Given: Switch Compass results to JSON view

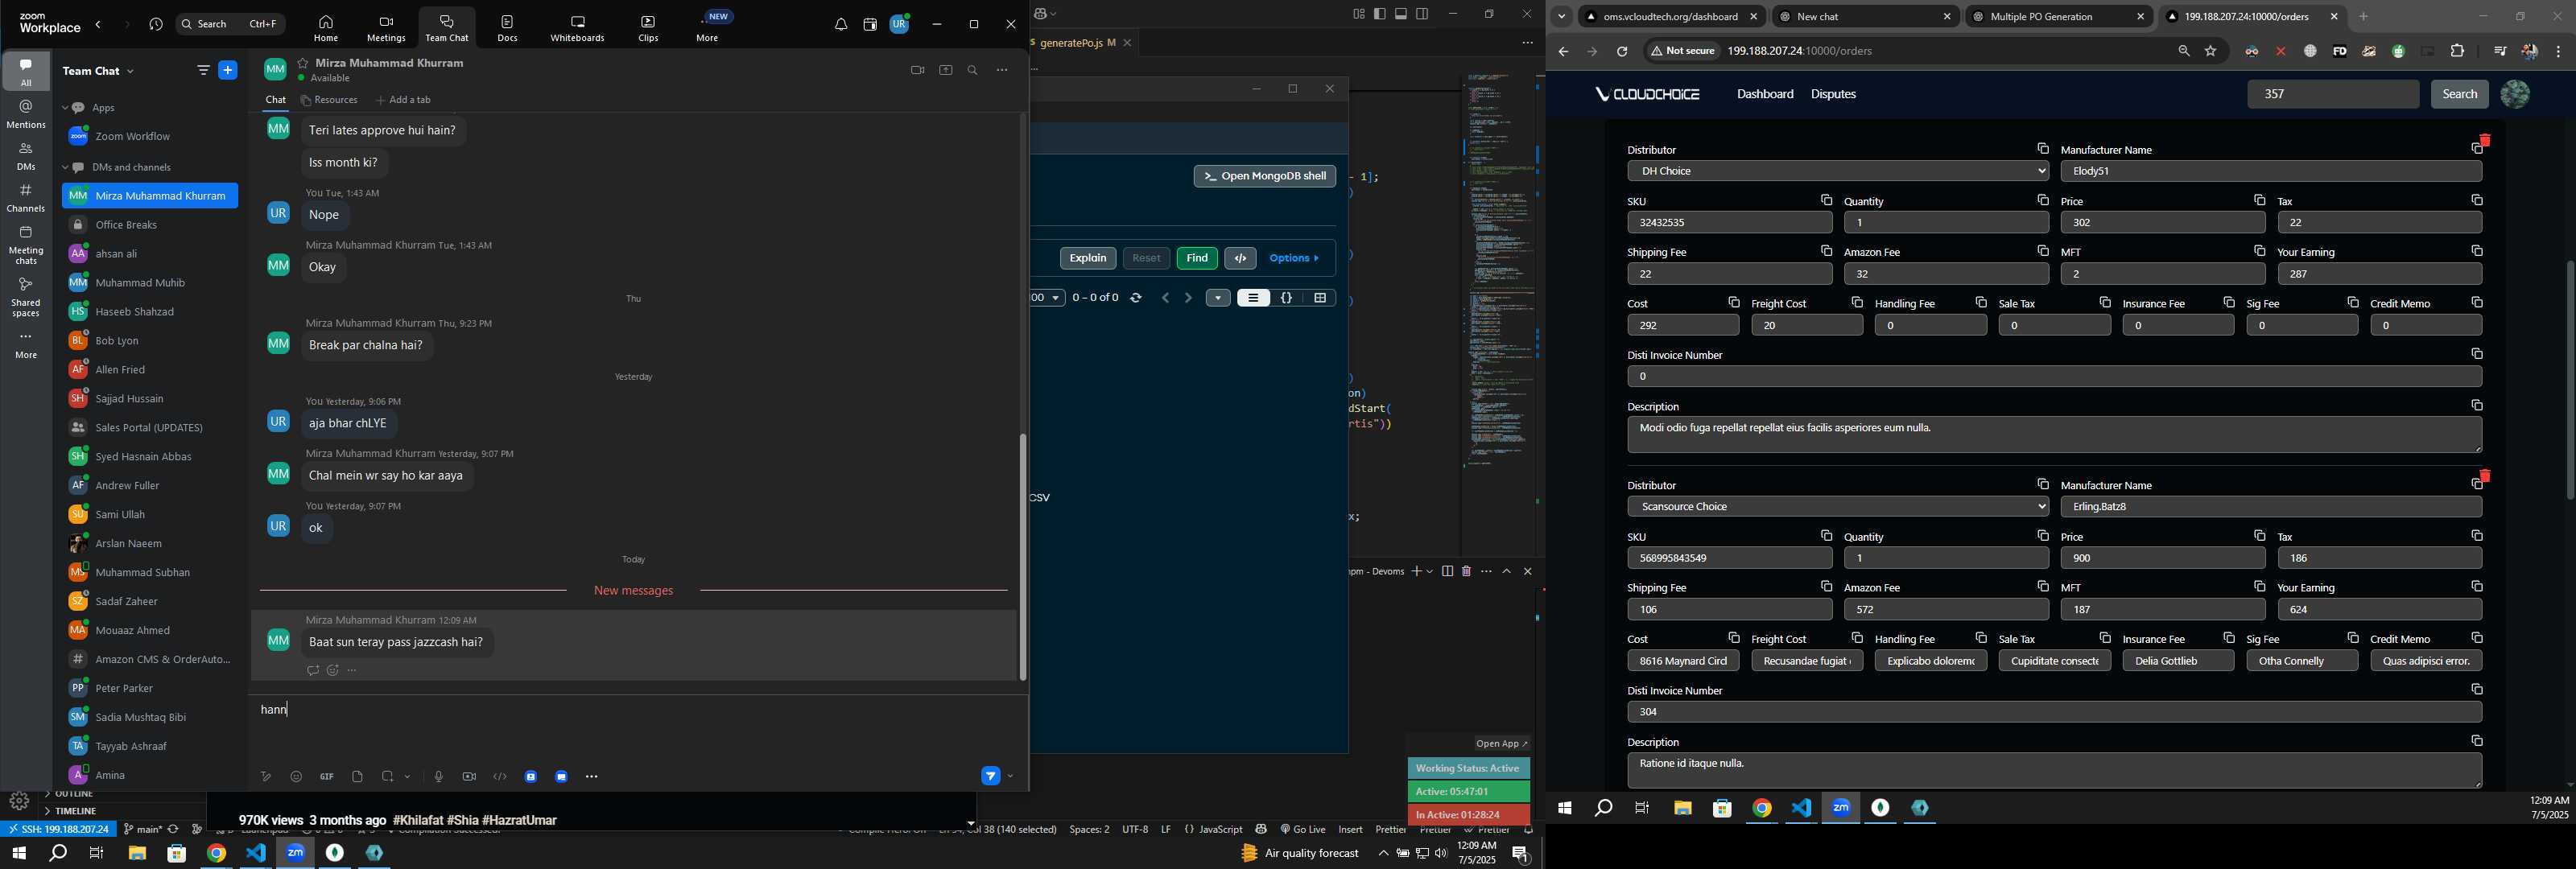Looking at the screenshot, I should (1287, 298).
